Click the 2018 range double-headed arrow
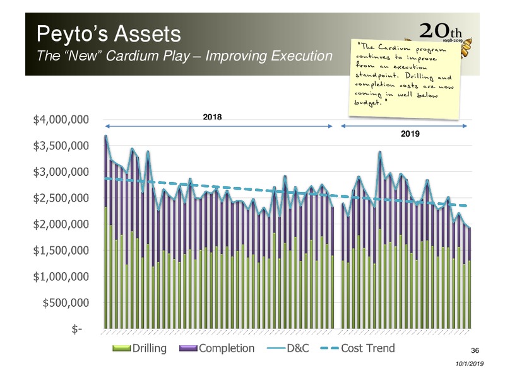 tap(218, 127)
